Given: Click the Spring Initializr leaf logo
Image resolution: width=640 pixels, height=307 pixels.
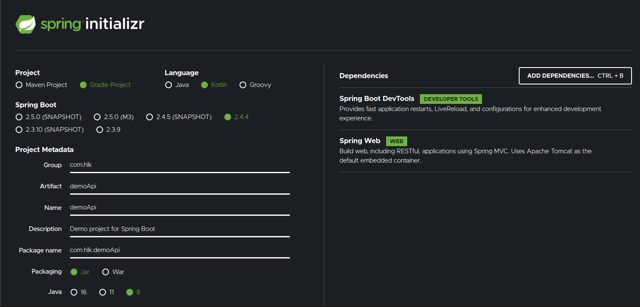Looking at the screenshot, I should 25,24.
